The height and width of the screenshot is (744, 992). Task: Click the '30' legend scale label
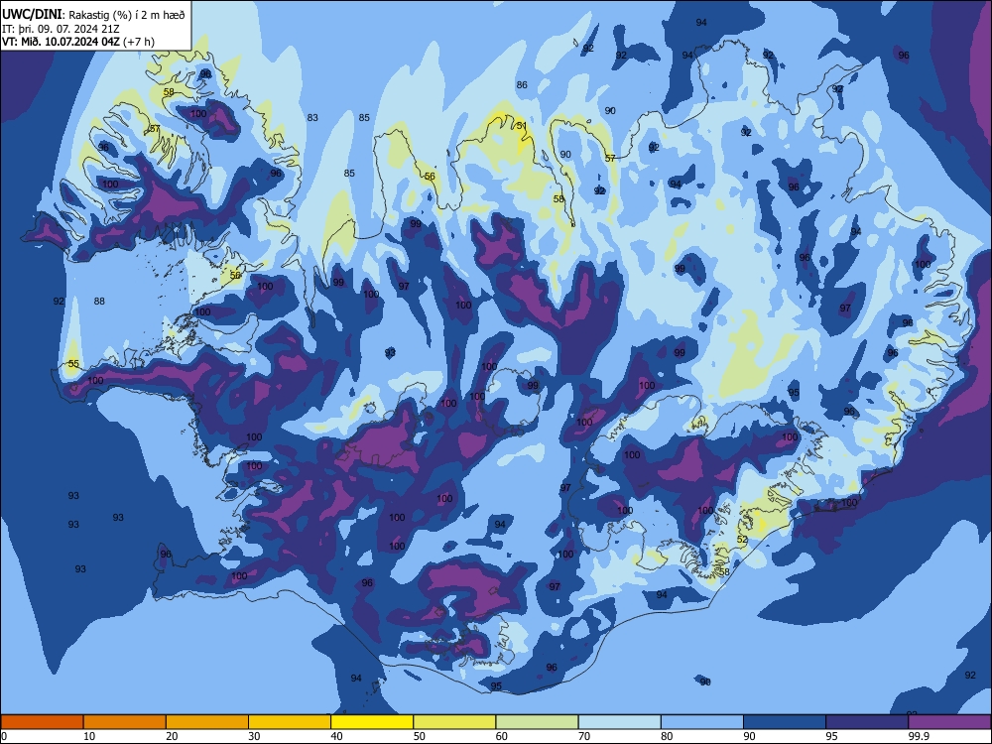pyautogui.click(x=254, y=736)
